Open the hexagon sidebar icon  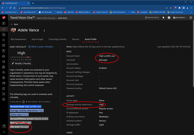4,78
